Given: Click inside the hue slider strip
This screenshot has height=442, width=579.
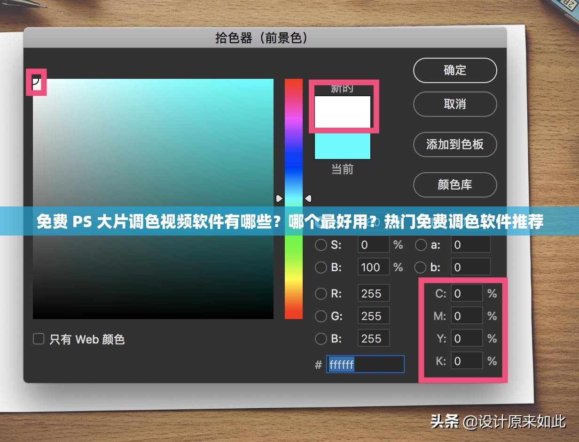Looking at the screenshot, I should (x=293, y=141).
